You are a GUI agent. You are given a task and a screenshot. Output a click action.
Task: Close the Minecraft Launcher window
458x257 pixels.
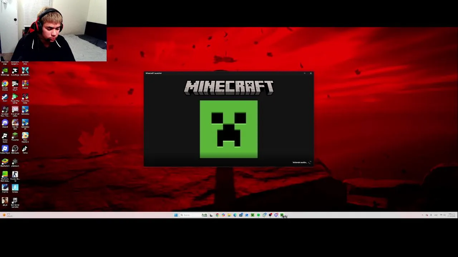(311, 73)
